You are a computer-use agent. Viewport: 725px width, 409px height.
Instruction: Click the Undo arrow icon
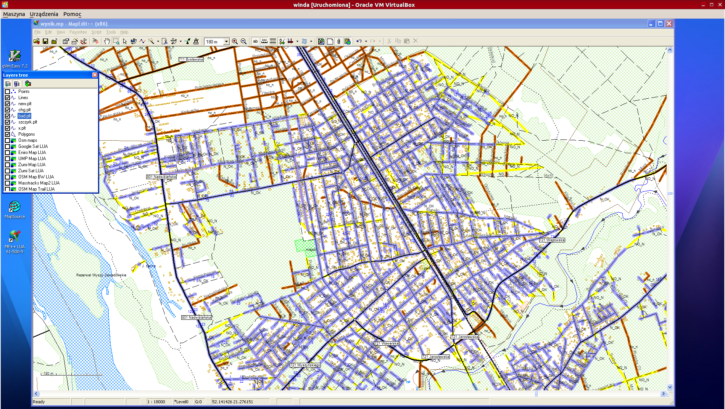tap(359, 41)
